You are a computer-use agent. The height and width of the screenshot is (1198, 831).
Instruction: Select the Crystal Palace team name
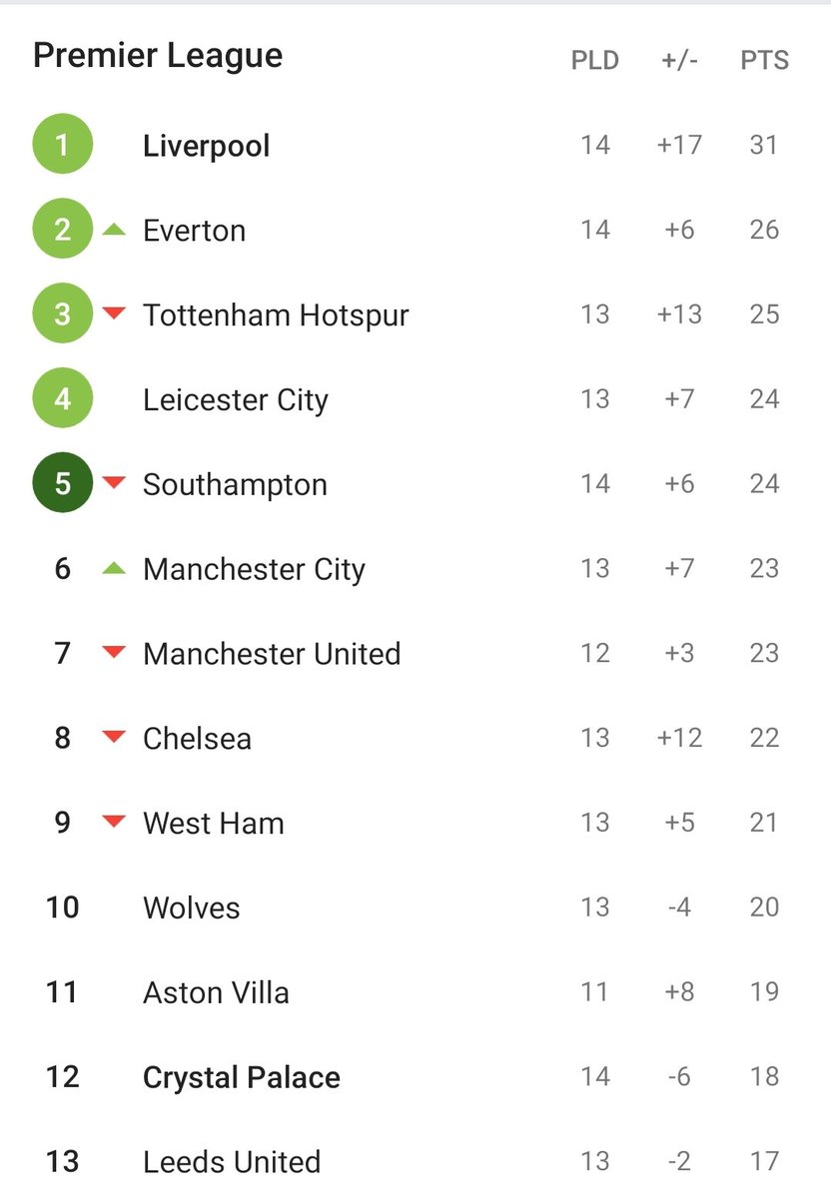point(242,1078)
